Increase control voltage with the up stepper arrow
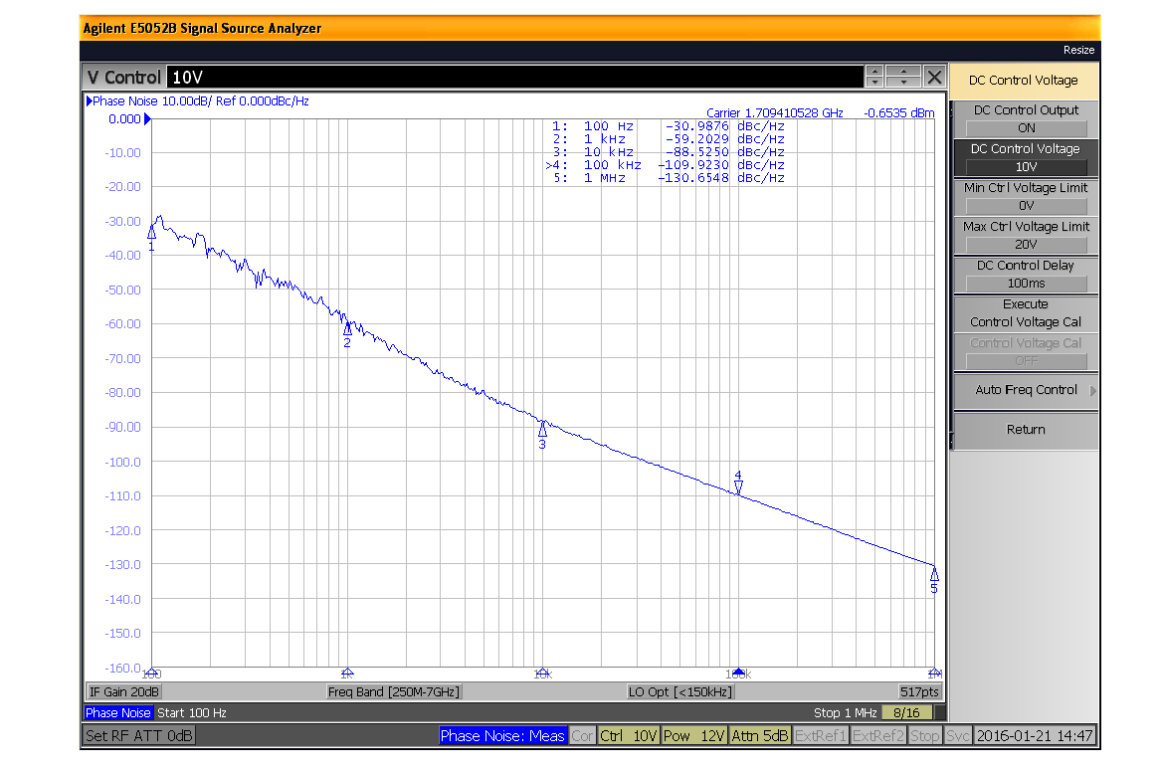The width and height of the screenshot is (1159, 773). pyautogui.click(x=873, y=71)
